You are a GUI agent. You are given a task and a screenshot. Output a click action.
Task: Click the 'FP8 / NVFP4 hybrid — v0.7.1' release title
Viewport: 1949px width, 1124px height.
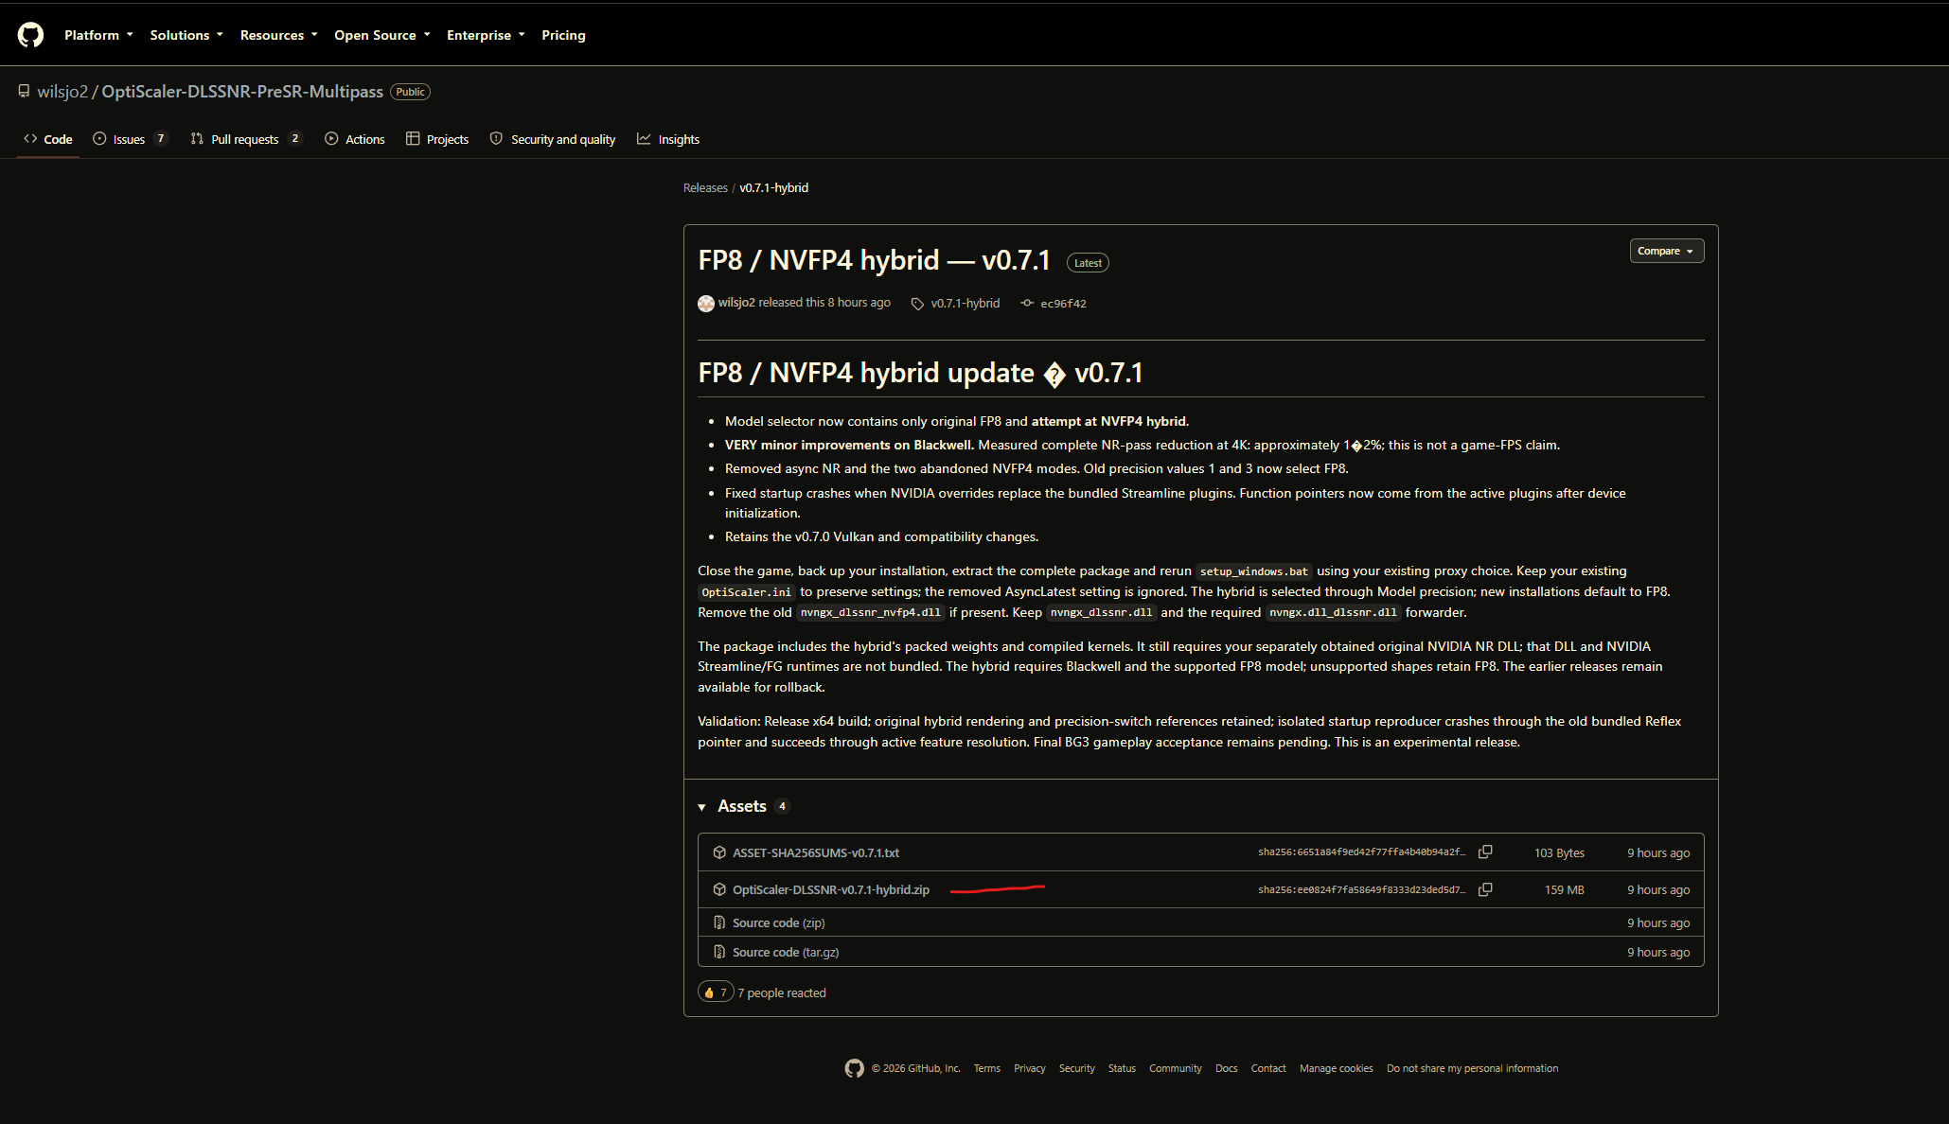875,260
